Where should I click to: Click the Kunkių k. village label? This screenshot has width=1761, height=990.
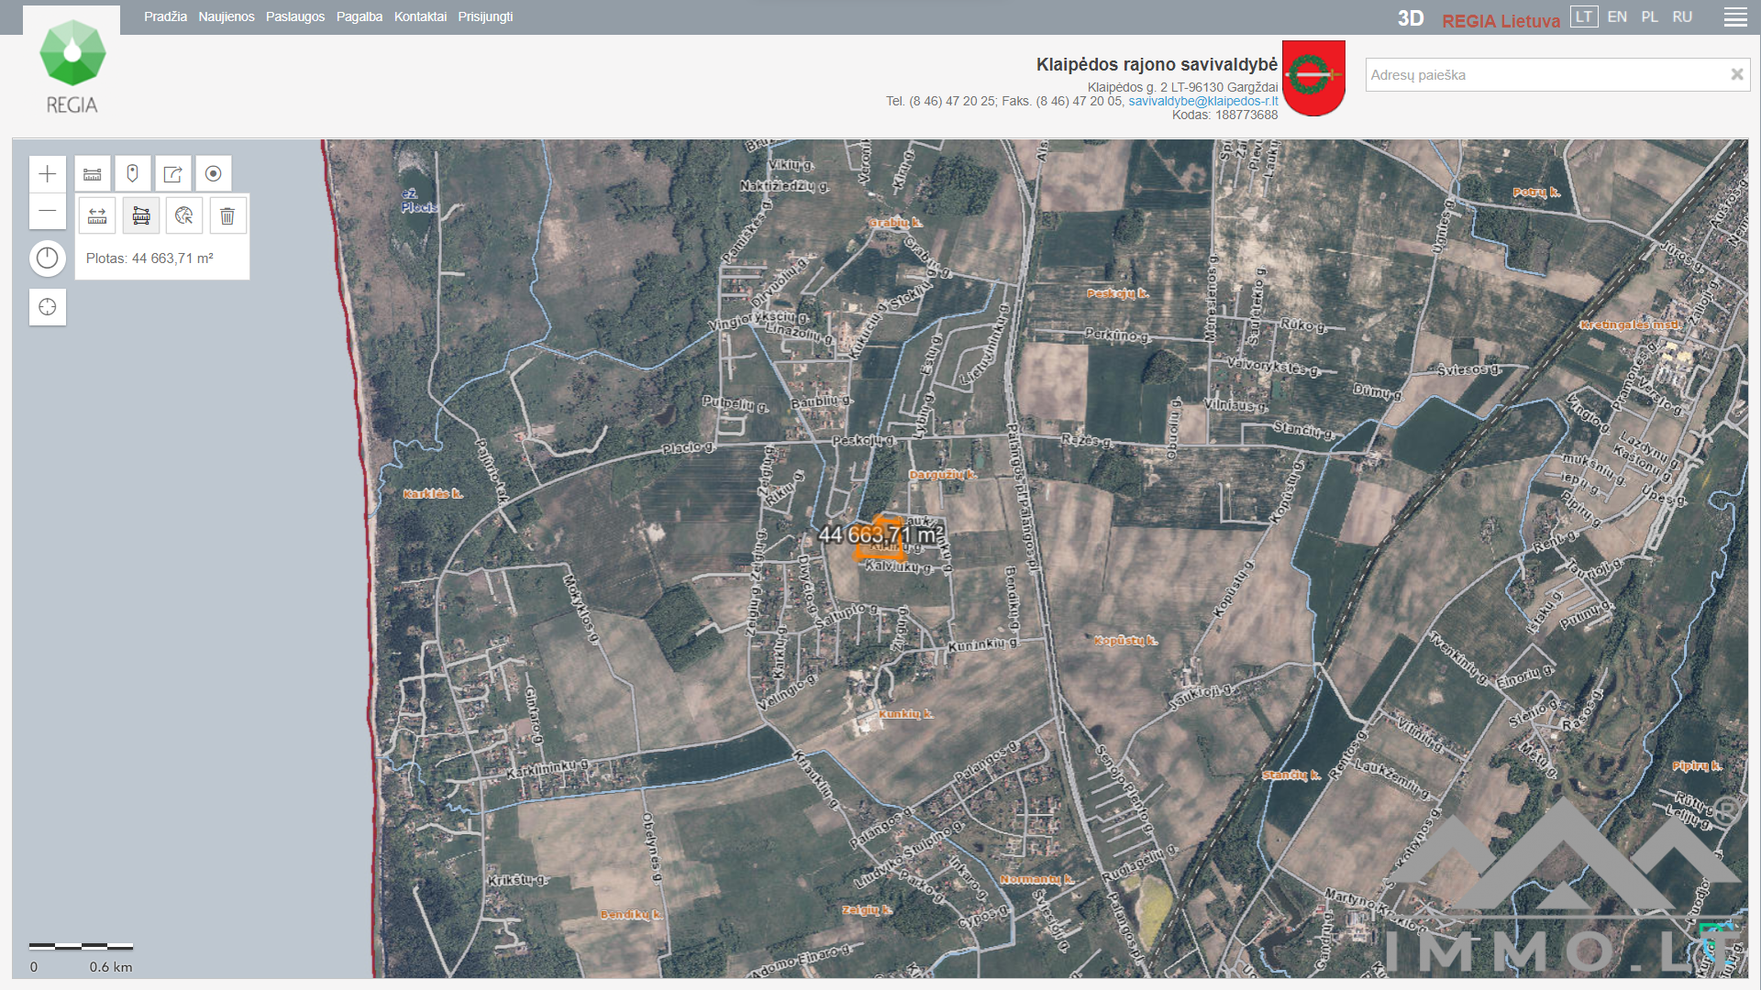pos(906,714)
